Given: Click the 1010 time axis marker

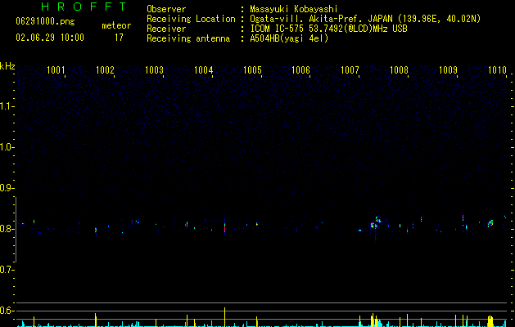Looking at the screenshot, I should 497,70.
